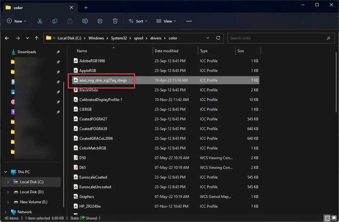This screenshot has height=222, width=339.
Task: Click the Delete trash icon
Action: click(115, 21)
